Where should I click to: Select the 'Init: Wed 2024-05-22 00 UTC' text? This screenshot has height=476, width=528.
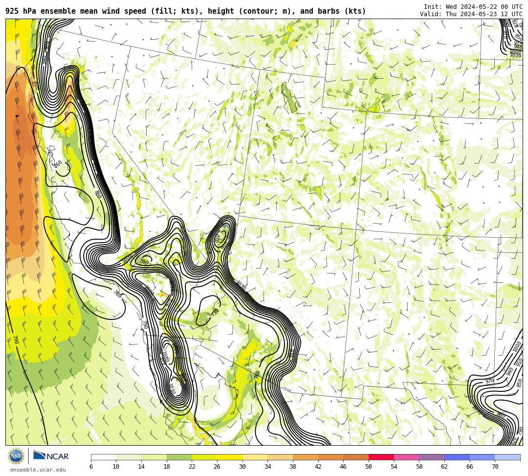point(473,6)
